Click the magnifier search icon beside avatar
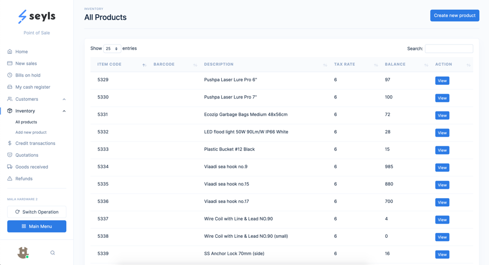The height and width of the screenshot is (265, 489). click(x=53, y=253)
